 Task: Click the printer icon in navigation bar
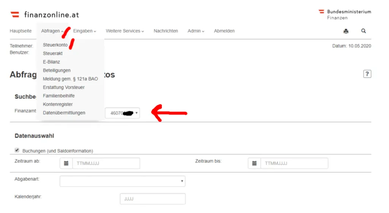click(x=346, y=31)
